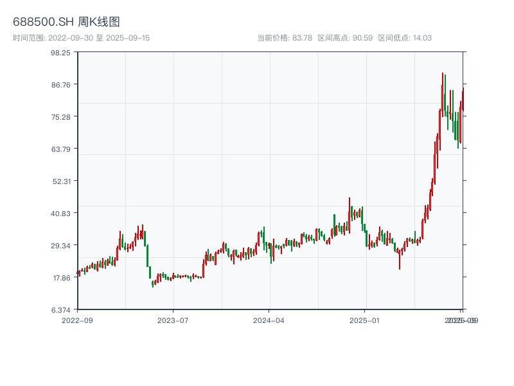Click x-axis date label 2024-04
514x386 pixels.
coord(269,320)
